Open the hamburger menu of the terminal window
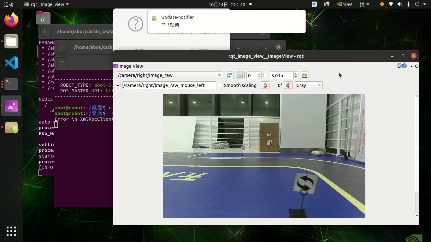The height and width of the screenshot is (242, 431). [x=238, y=47]
